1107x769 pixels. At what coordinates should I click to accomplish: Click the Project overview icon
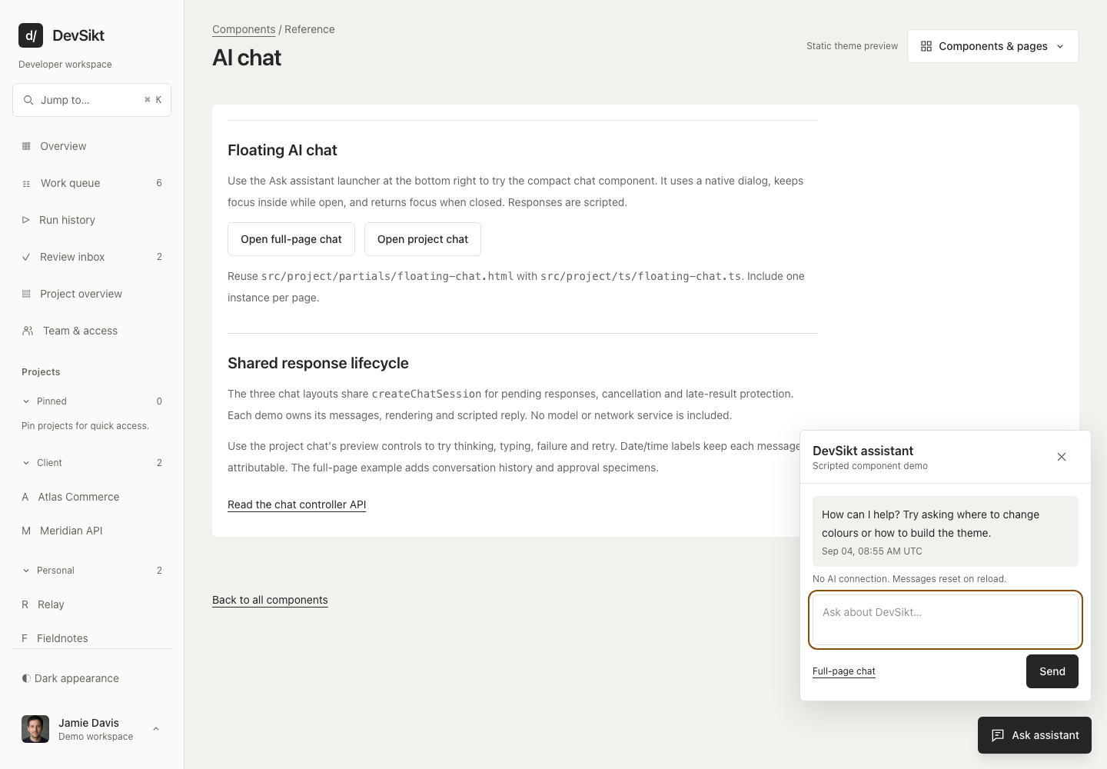(x=26, y=294)
